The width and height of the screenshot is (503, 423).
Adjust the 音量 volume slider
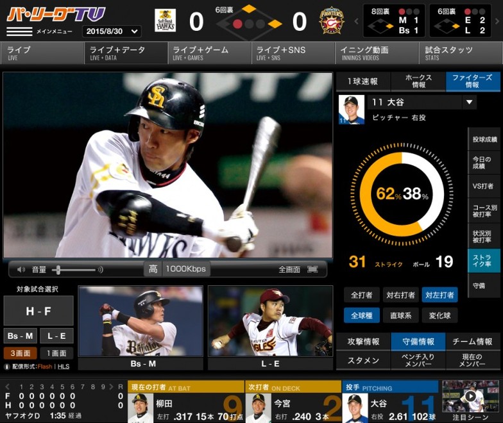[x=58, y=270]
